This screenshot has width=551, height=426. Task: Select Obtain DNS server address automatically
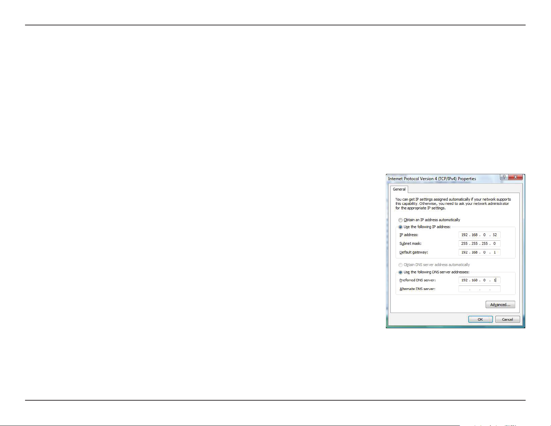click(x=434, y=265)
